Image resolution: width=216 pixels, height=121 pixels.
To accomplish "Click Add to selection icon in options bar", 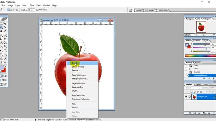I will click(11, 10).
